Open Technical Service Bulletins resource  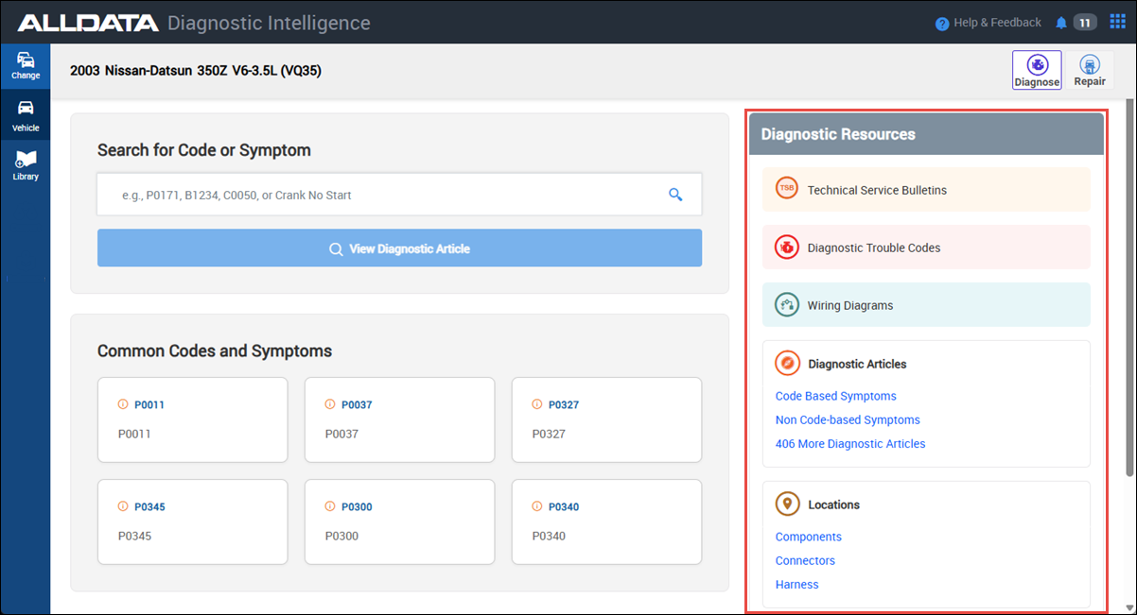pos(926,190)
